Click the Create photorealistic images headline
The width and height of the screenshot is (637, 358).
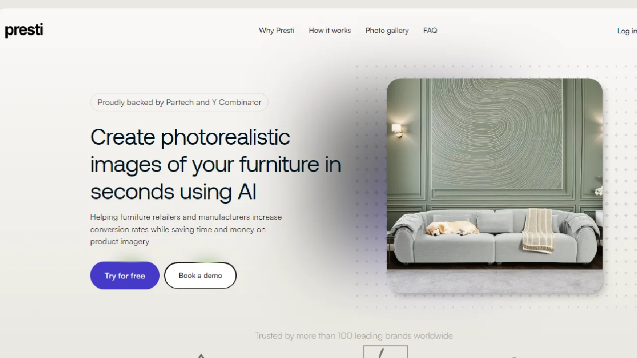(x=215, y=164)
